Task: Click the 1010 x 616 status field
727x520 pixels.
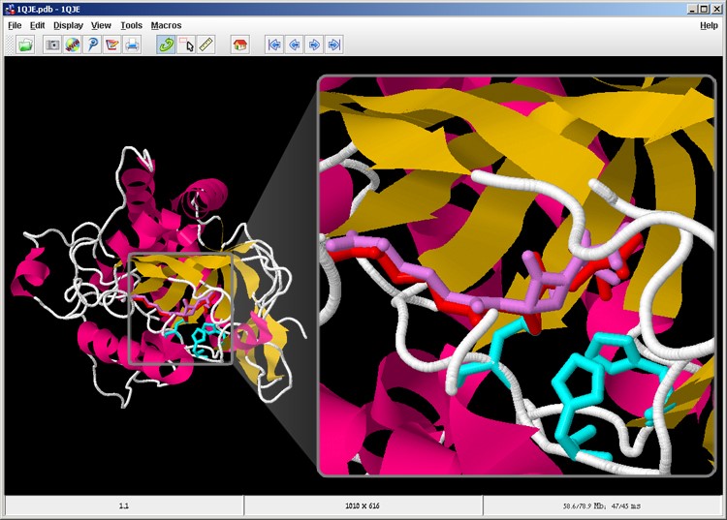Action: coord(363,505)
